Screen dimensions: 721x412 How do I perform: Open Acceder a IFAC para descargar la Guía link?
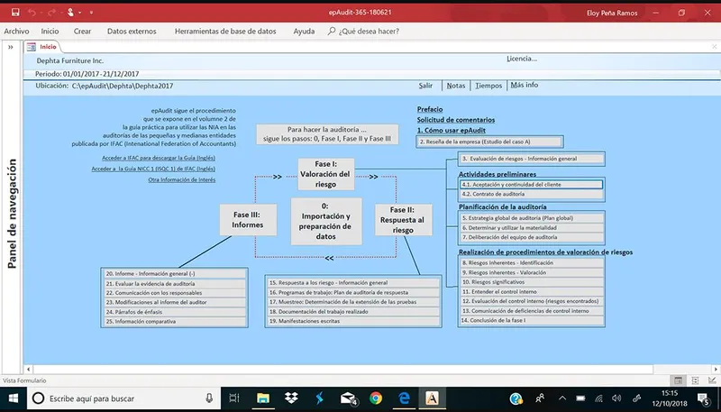coord(159,158)
